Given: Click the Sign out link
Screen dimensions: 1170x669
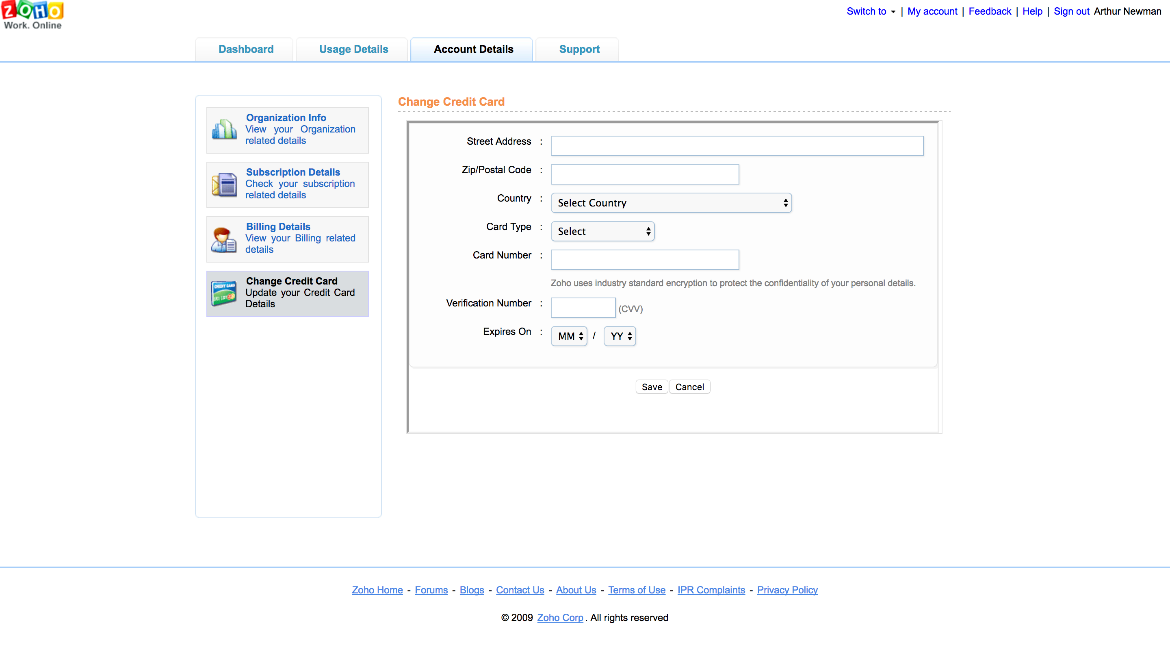Looking at the screenshot, I should pyautogui.click(x=1071, y=11).
